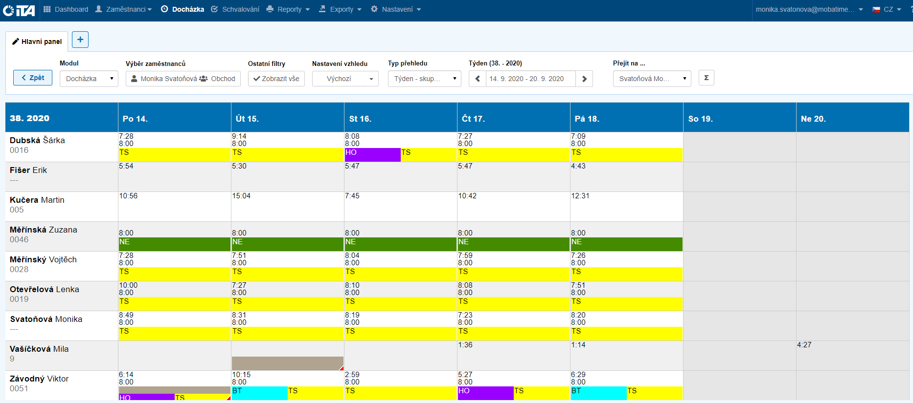Open the Výchozí appearance dropdown
913x403 pixels.
pyautogui.click(x=345, y=79)
